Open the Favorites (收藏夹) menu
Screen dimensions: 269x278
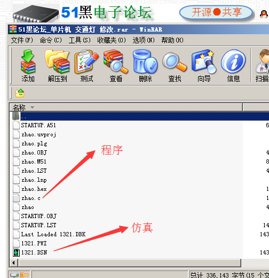point(112,40)
